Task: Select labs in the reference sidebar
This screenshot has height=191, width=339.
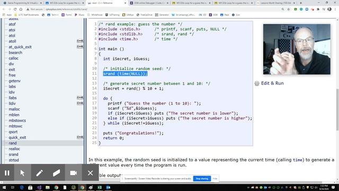Action: pyautogui.click(x=12, y=86)
